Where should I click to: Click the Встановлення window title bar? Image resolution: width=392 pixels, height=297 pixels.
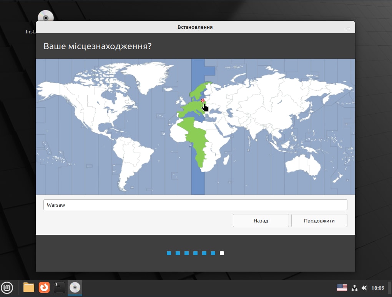(x=195, y=27)
